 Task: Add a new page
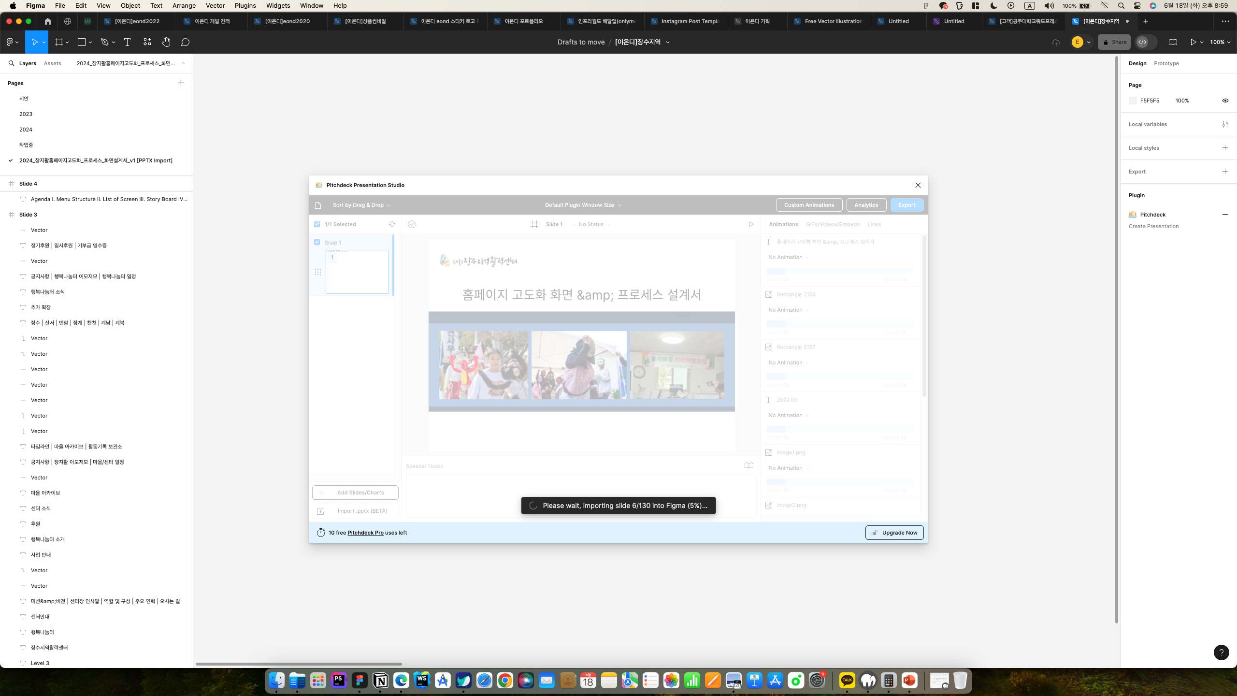click(181, 83)
